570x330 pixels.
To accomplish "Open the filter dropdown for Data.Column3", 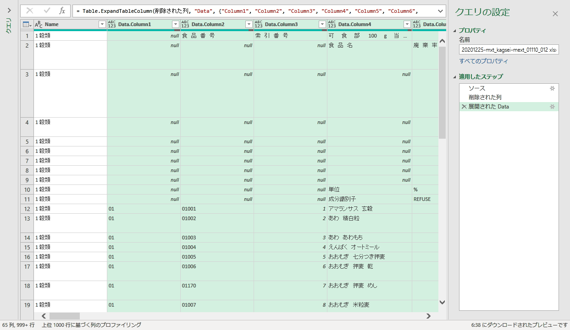I will (322, 24).
